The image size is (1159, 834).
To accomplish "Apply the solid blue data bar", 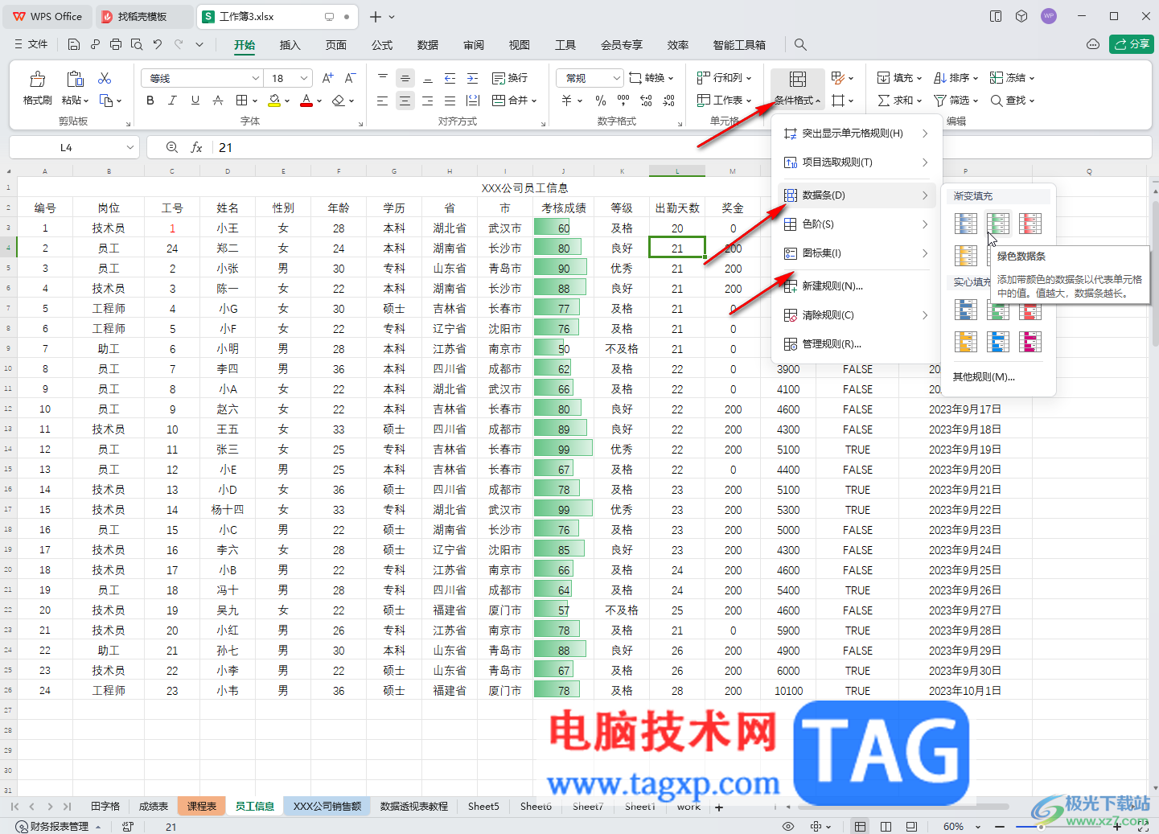I will coord(965,309).
